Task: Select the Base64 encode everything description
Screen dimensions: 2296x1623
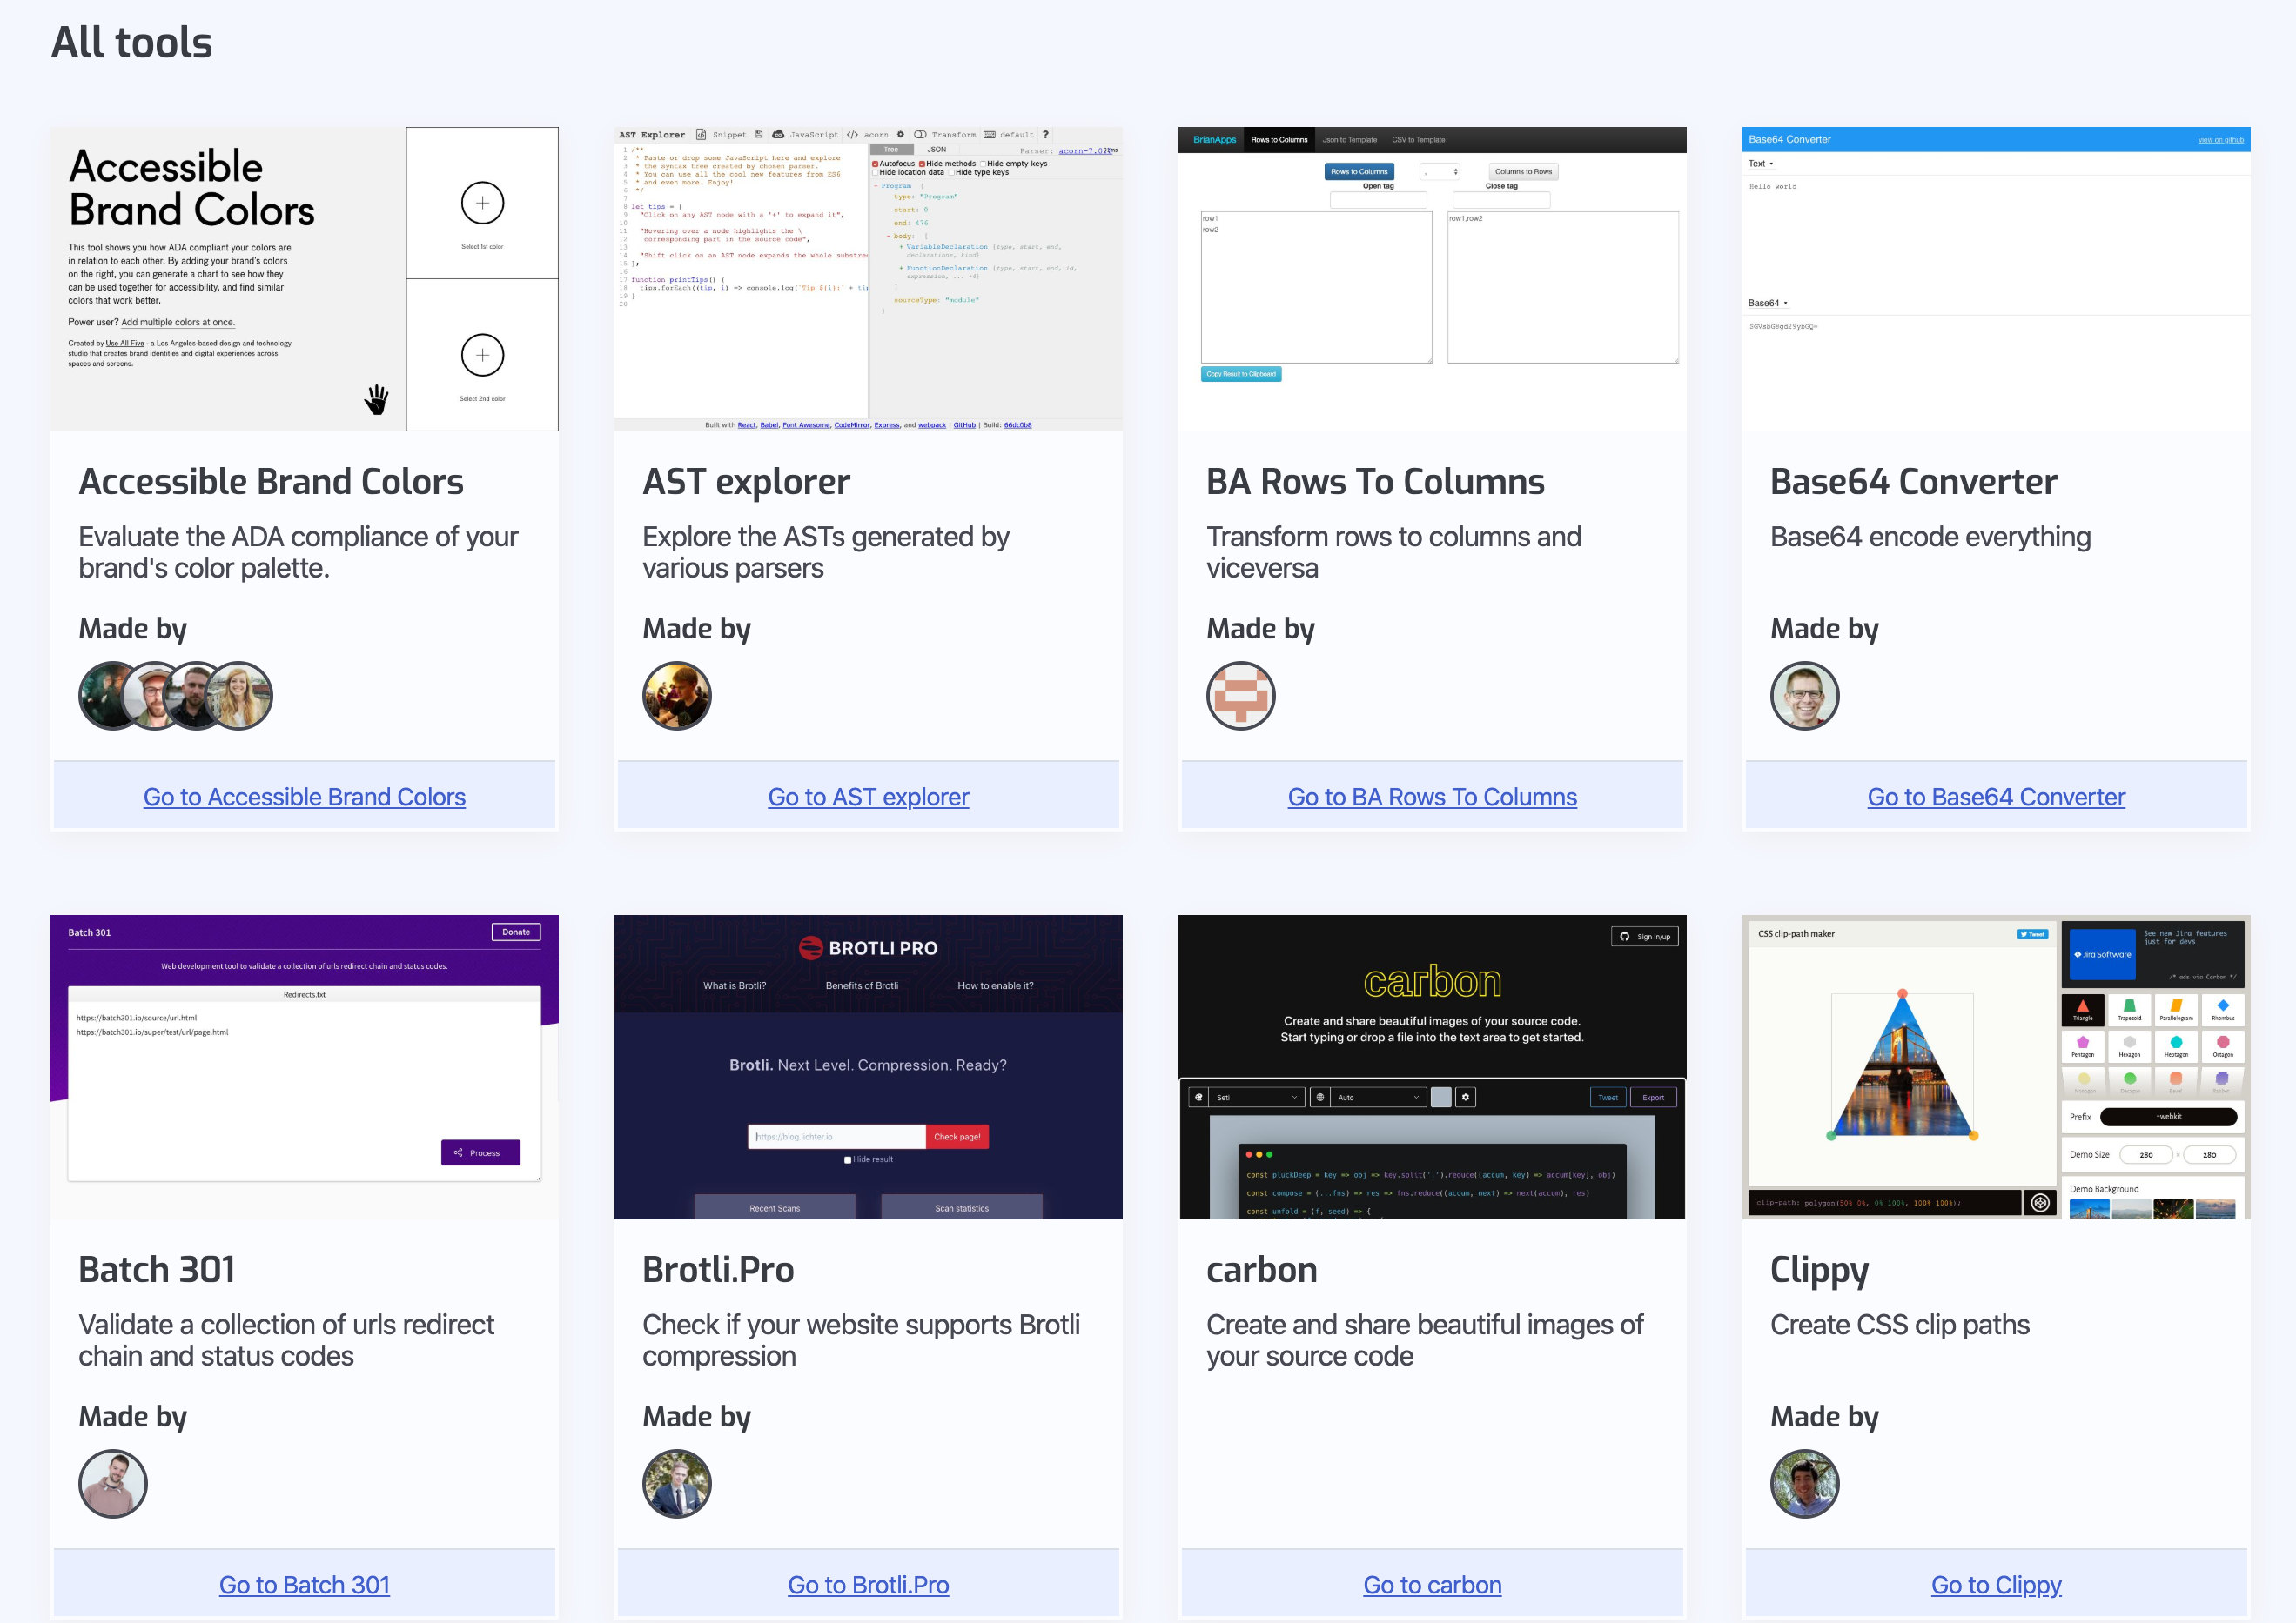Action: coord(1930,537)
